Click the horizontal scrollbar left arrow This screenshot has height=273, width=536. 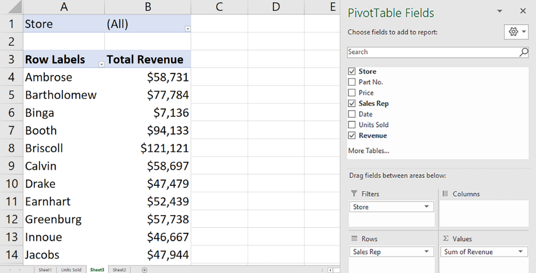coord(330,270)
